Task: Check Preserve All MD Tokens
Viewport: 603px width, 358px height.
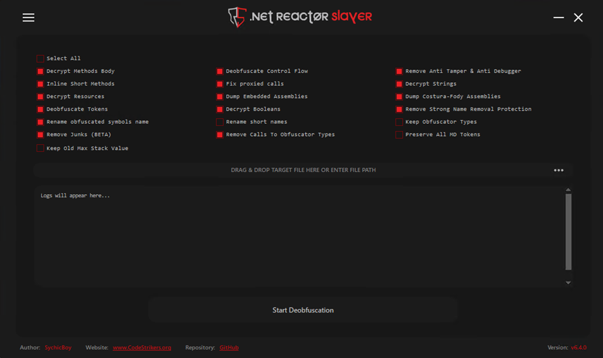Action: (399, 135)
